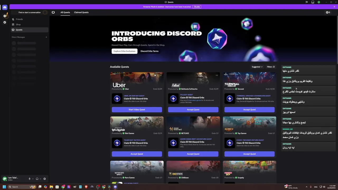Open Friends in the sidebar
The height and width of the screenshot is (190, 338).
tap(30, 19)
